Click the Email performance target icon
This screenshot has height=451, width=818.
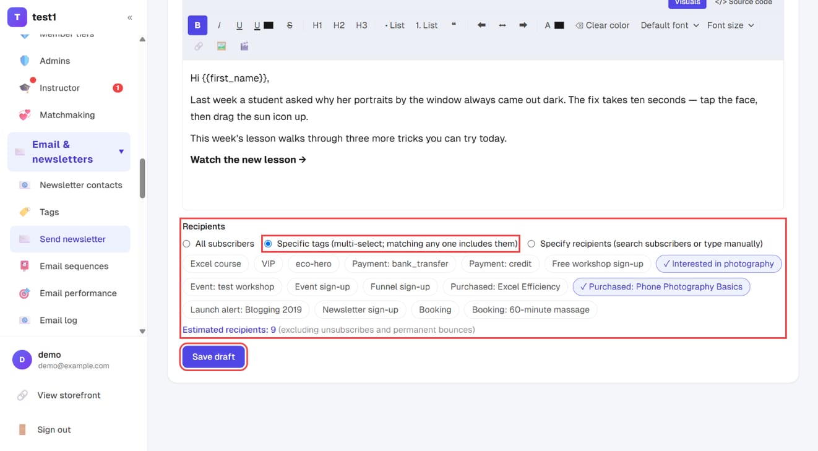point(25,293)
